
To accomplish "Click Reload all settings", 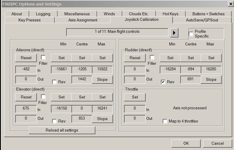I will pyautogui.click(x=62, y=130).
